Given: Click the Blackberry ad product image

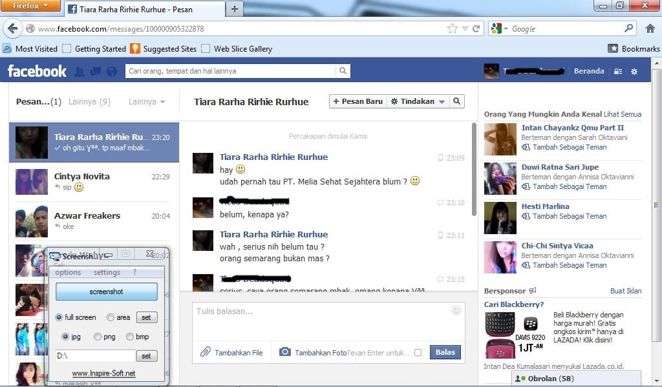Looking at the screenshot, I should point(514,335).
